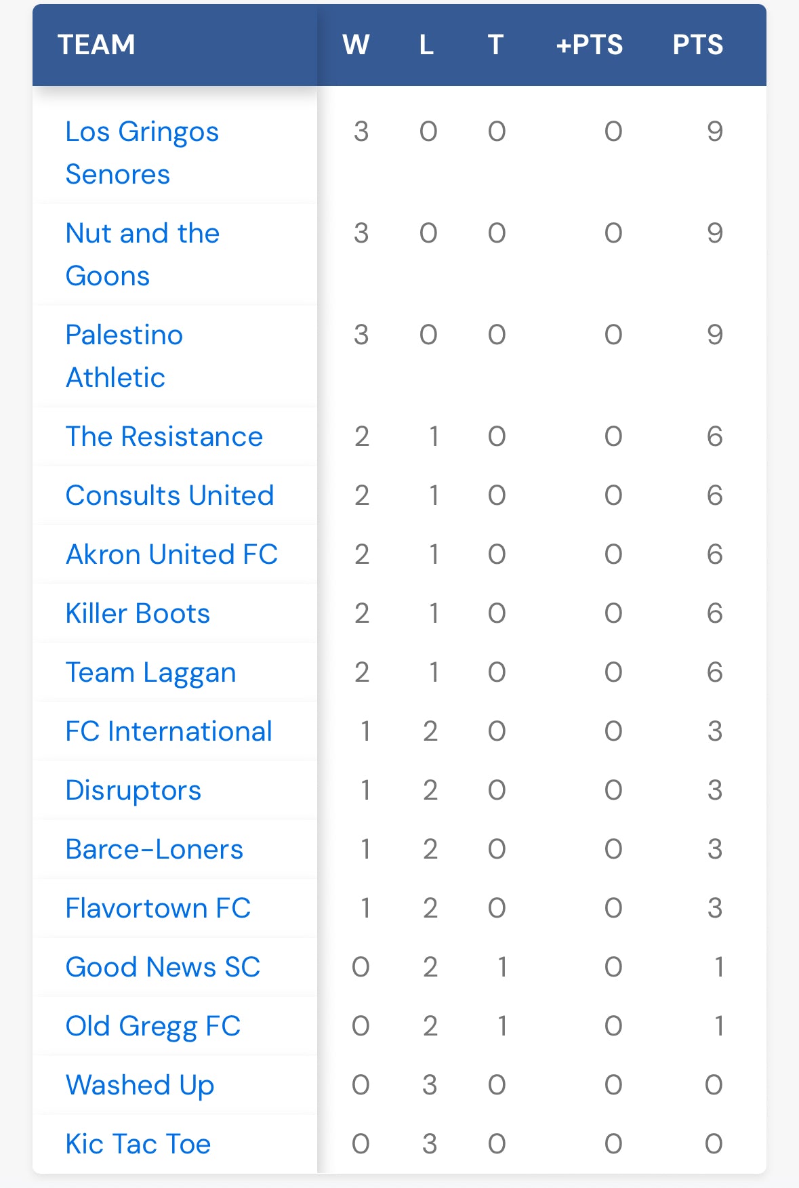Click the Disruptors team link

coord(134,791)
